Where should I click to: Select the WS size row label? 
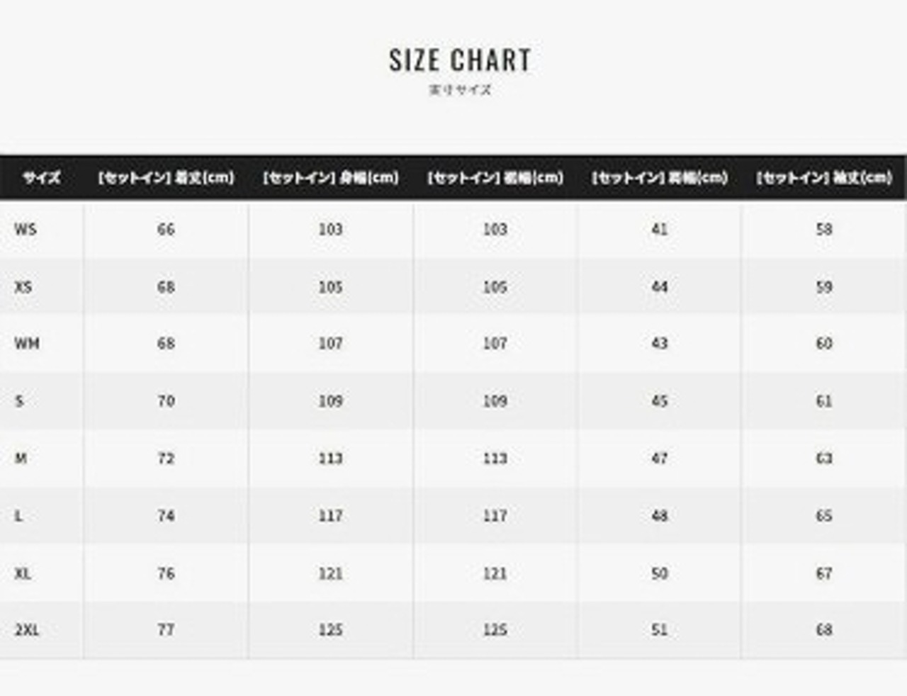point(25,230)
